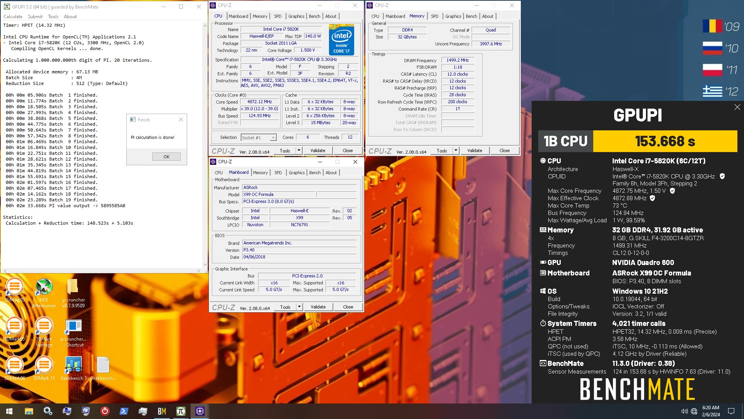Open the taskbar clock showing 6:20 AM
Viewport: 744px width, 419px height.
pos(711,411)
